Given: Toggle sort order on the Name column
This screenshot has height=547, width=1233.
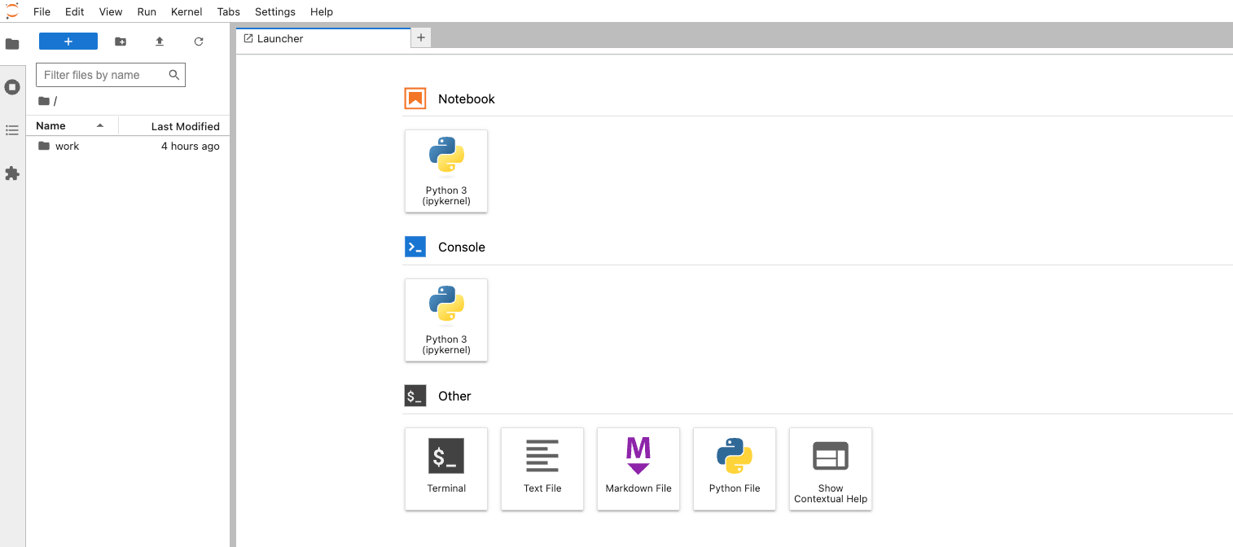Looking at the screenshot, I should pyautogui.click(x=50, y=125).
